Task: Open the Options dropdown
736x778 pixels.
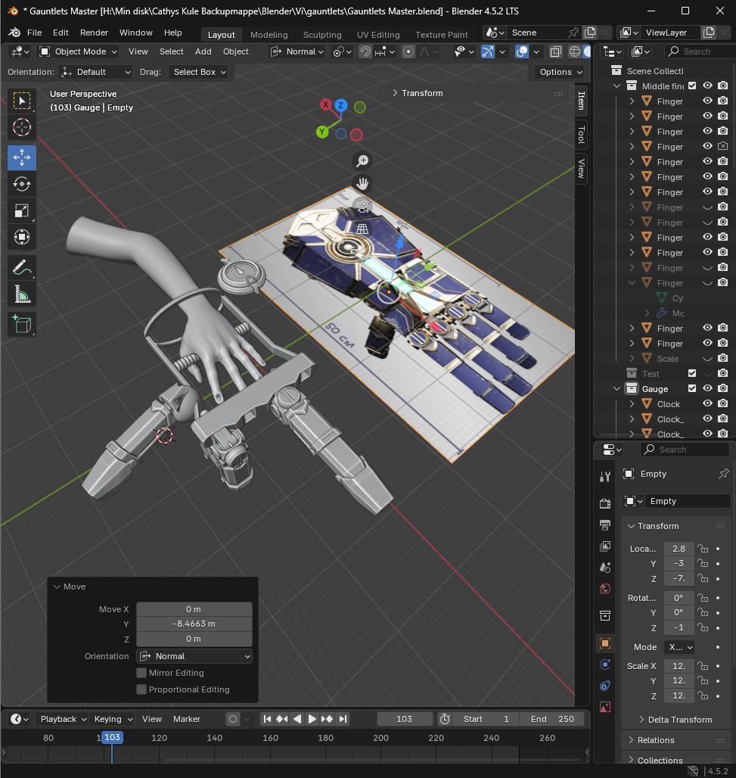Action: 559,72
